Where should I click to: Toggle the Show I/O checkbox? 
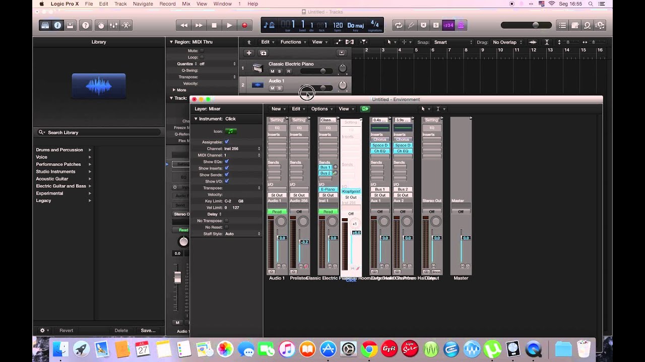tap(226, 181)
